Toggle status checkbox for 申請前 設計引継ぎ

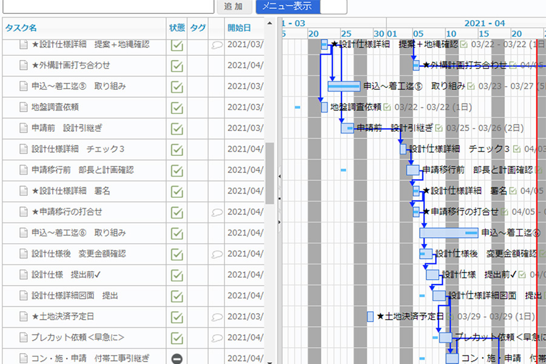tap(177, 129)
